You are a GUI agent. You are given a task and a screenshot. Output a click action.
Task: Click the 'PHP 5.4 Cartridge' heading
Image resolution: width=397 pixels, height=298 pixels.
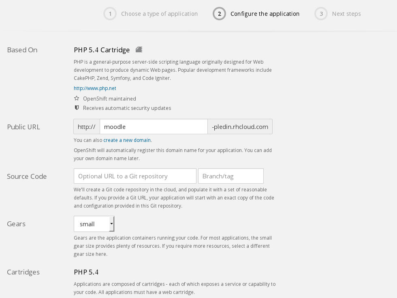102,50
